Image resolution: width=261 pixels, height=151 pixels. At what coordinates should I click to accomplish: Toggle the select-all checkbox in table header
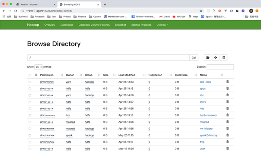[x=29, y=75]
